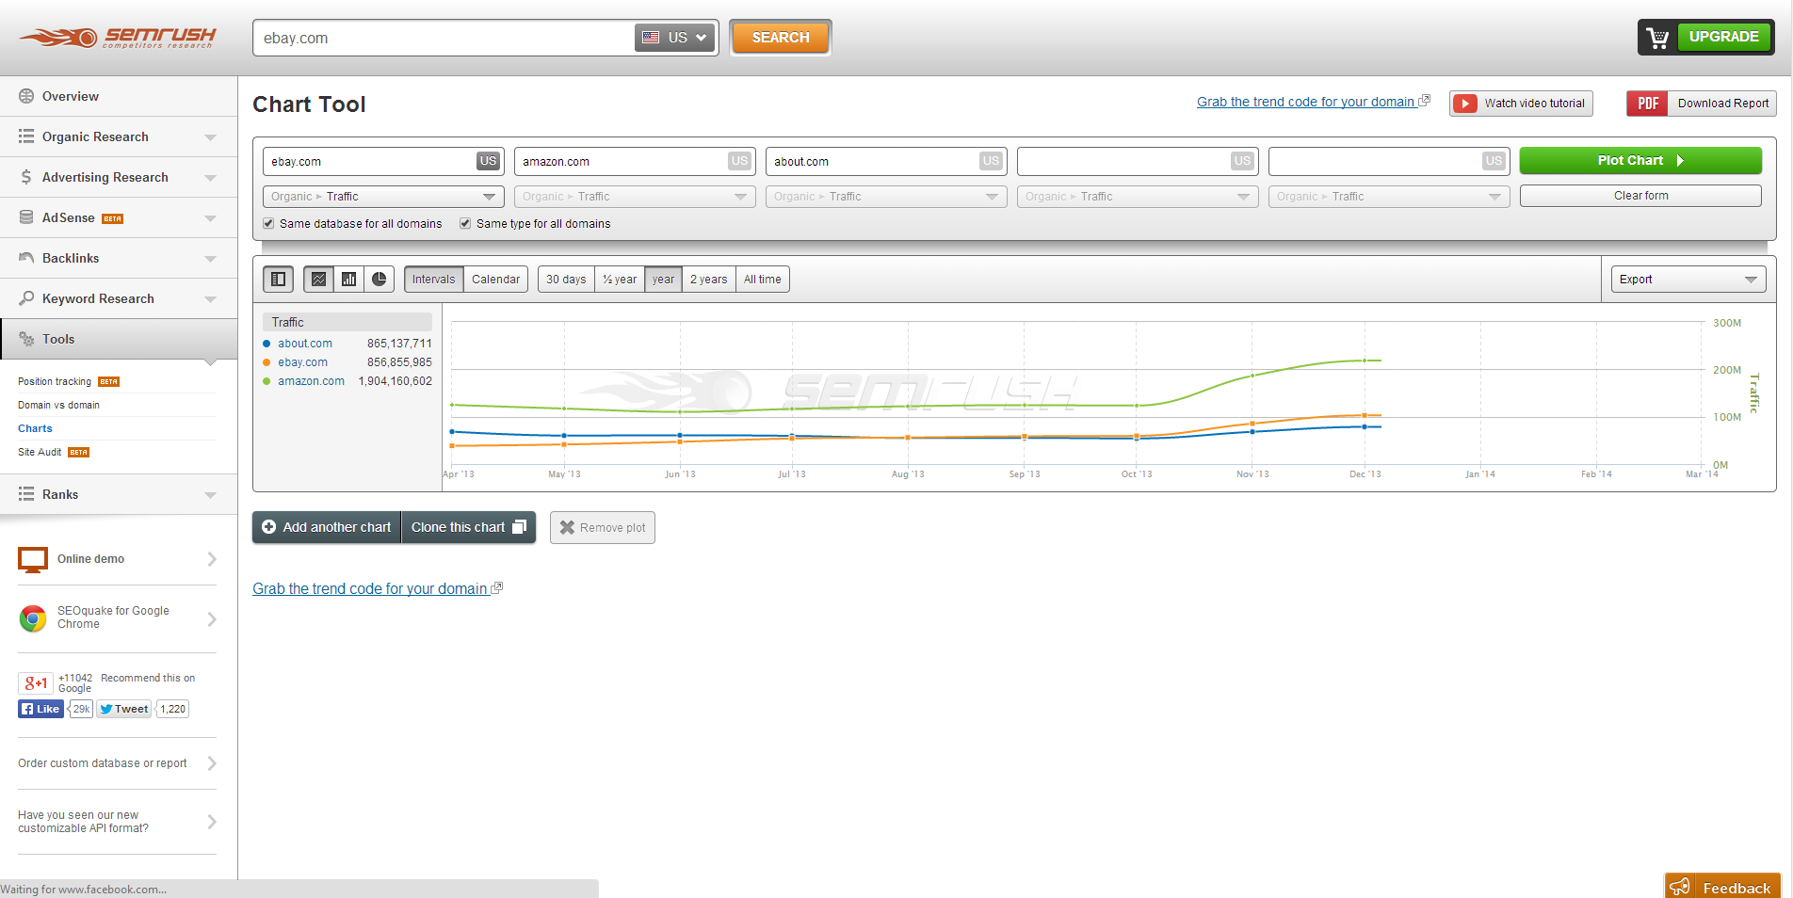Toggle ebay.com series in legend
Image resolution: width=1793 pixels, height=898 pixels.
coord(302,362)
